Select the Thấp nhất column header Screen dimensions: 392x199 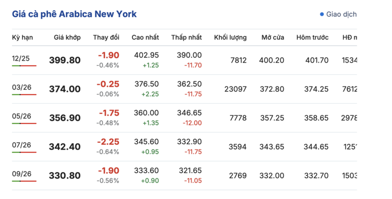click(187, 38)
